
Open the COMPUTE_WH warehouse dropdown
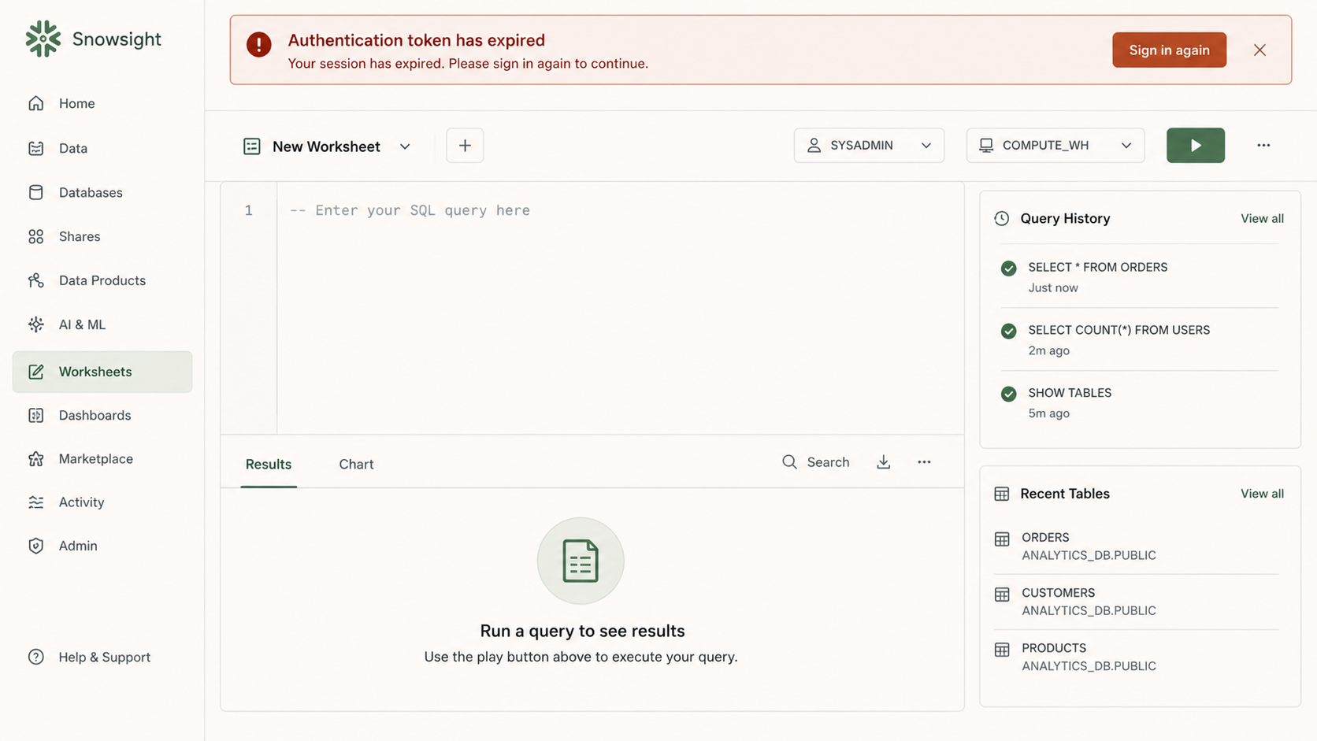[x=1055, y=145]
